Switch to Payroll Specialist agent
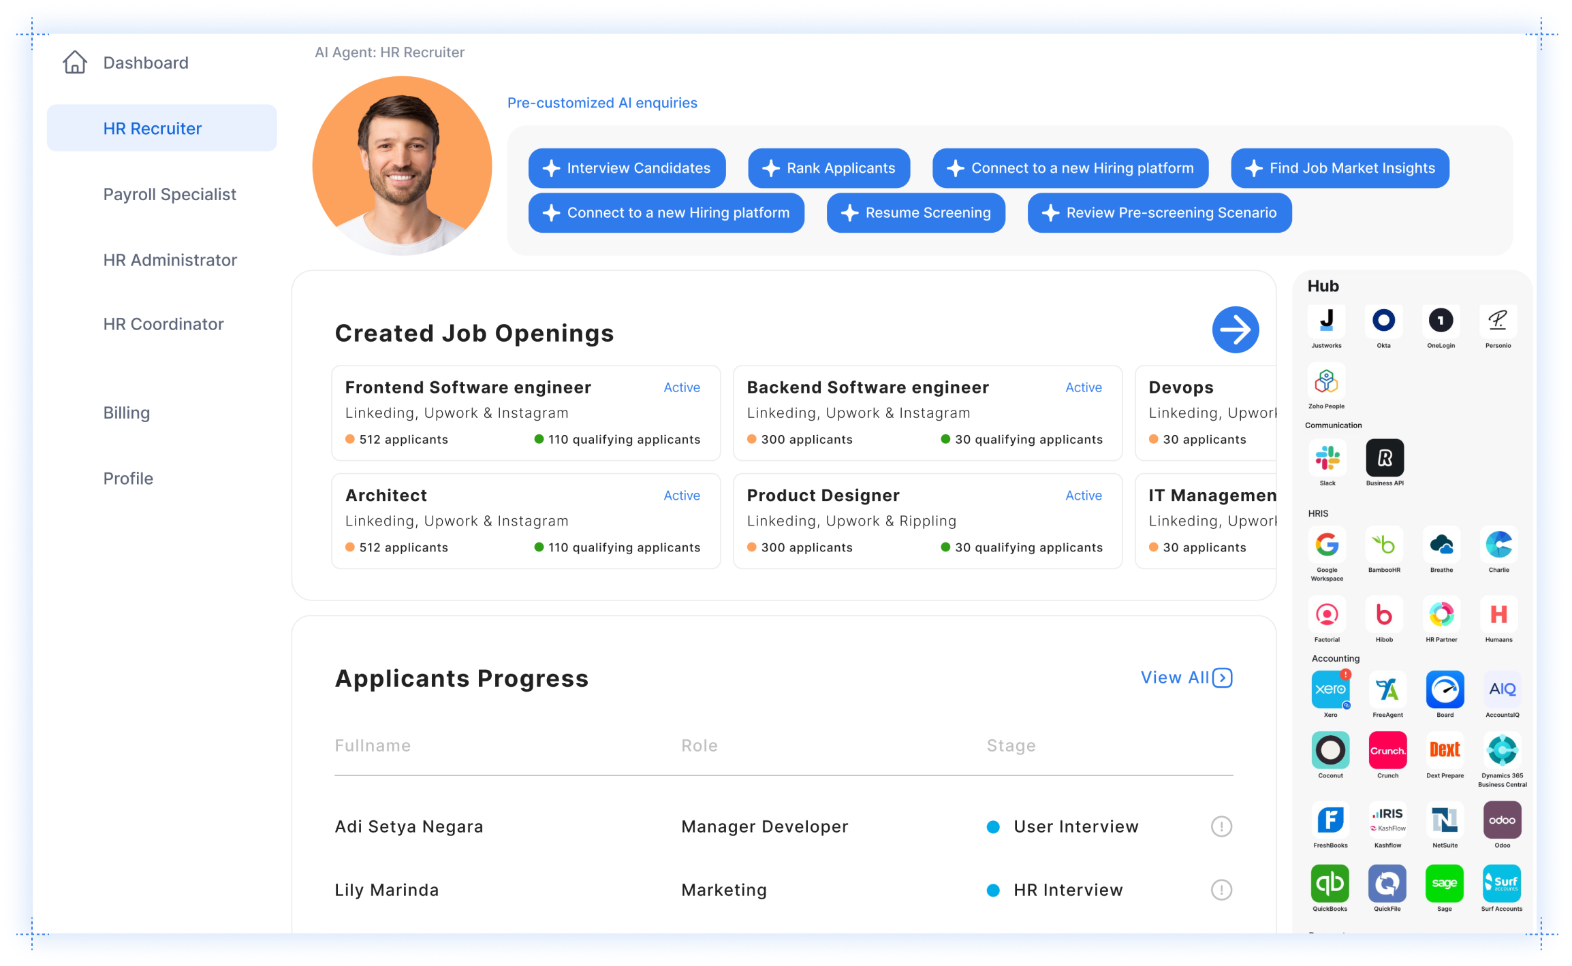 [170, 195]
